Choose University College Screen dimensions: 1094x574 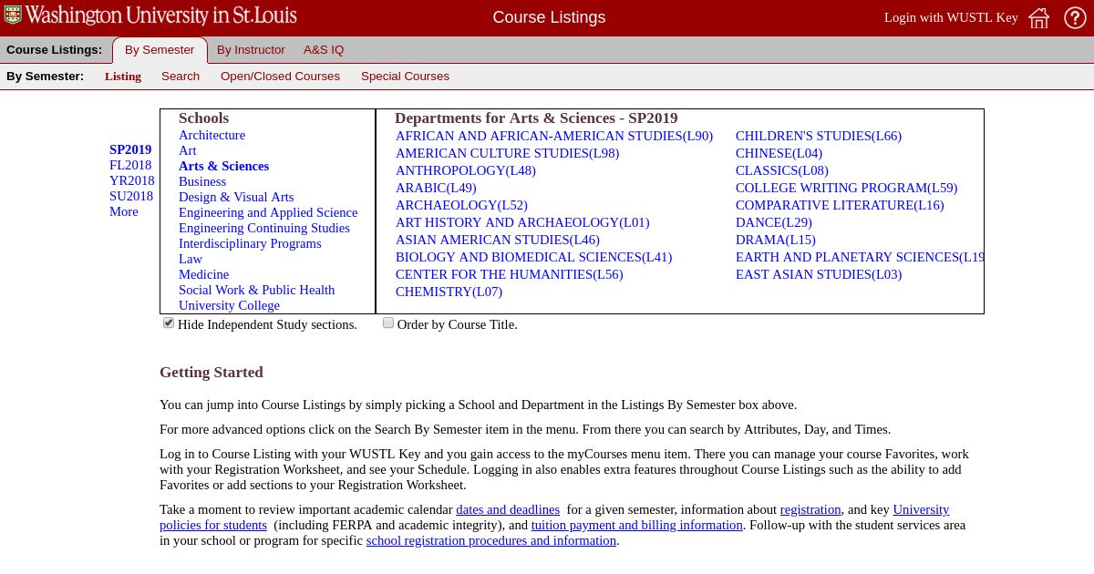(229, 305)
